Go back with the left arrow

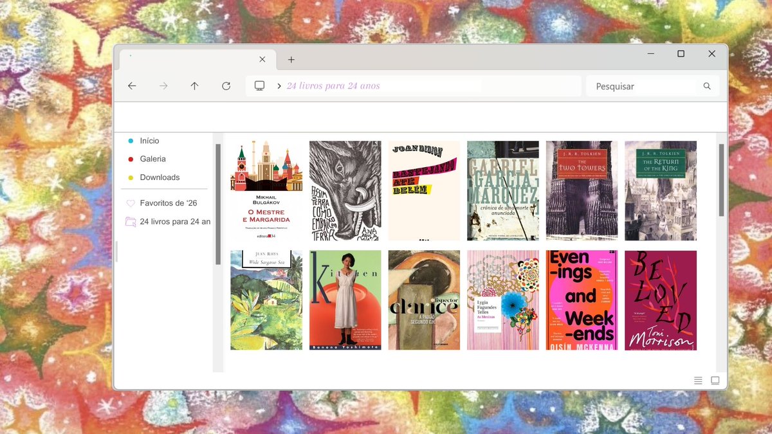[x=132, y=86]
